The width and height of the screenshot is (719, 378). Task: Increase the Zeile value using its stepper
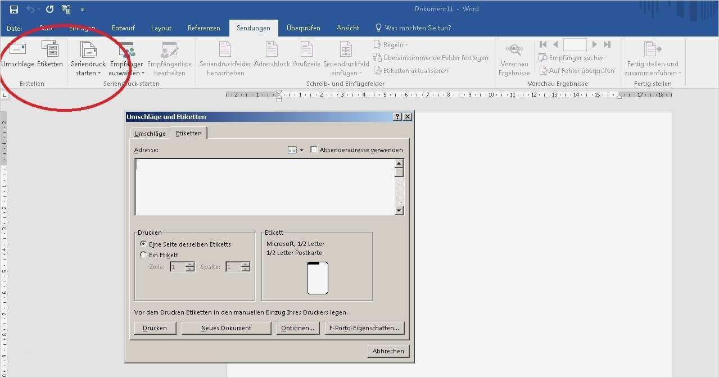coord(189,264)
